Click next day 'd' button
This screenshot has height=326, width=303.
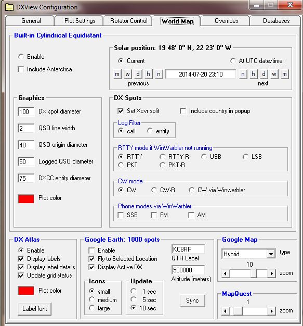264,74
